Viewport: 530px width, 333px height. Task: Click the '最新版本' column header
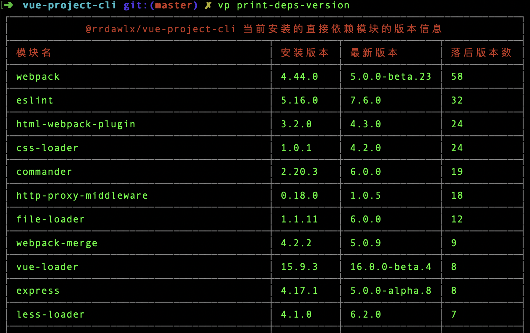[374, 52]
